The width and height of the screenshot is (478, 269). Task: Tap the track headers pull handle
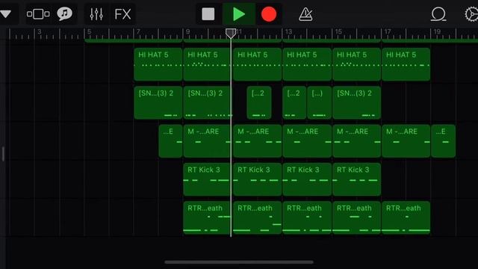tap(3, 154)
